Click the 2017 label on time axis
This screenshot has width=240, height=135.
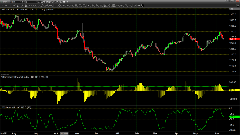[x=117, y=133]
